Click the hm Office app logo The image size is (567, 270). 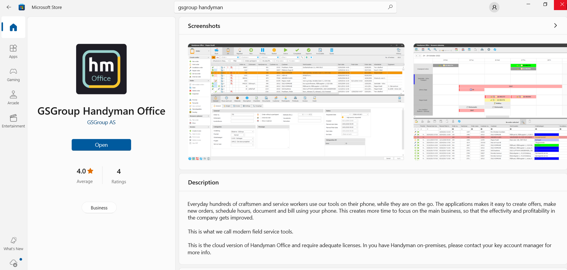(101, 69)
